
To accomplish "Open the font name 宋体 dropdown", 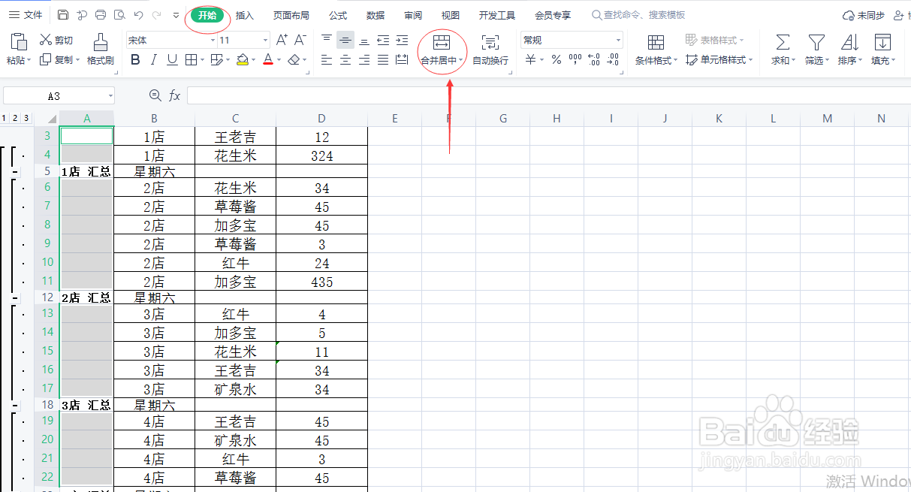I will point(213,41).
